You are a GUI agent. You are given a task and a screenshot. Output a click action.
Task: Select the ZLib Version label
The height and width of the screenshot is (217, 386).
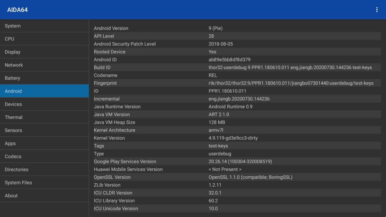pyautogui.click(x=107, y=185)
